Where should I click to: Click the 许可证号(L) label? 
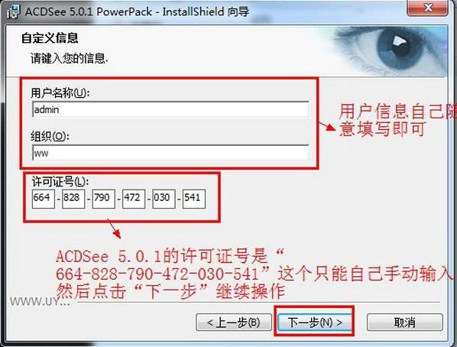pyautogui.click(x=60, y=182)
